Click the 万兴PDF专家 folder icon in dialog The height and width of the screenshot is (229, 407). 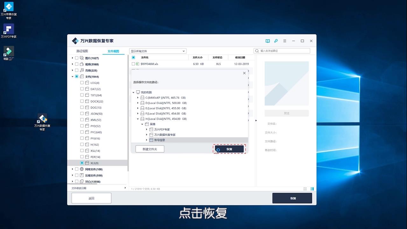tap(151, 129)
